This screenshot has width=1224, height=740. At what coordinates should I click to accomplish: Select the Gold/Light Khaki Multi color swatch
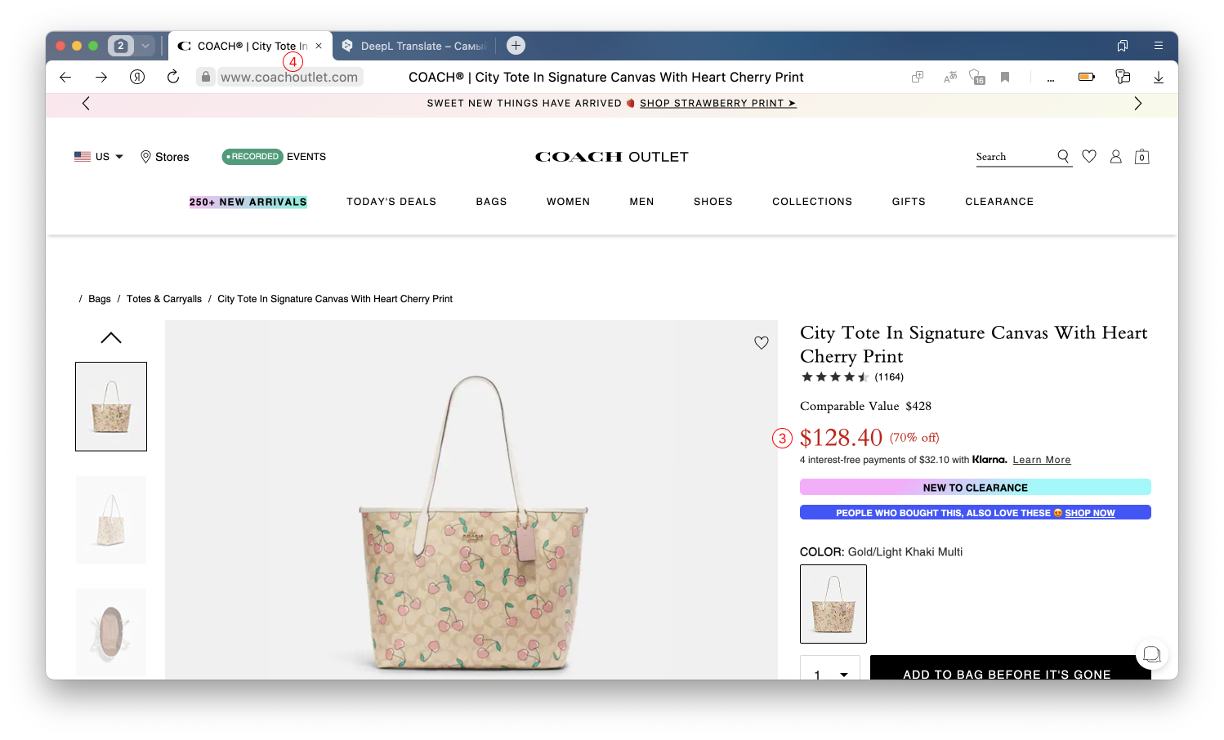coord(833,604)
